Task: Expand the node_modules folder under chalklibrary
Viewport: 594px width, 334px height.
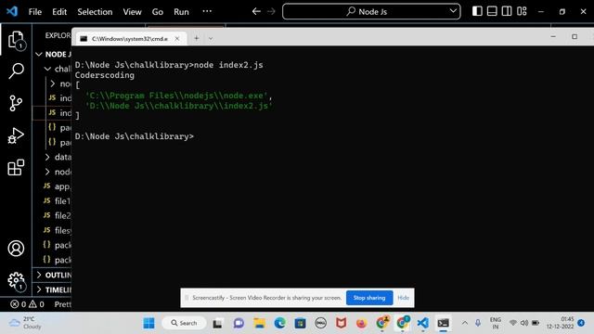Action: pyautogui.click(x=53, y=83)
